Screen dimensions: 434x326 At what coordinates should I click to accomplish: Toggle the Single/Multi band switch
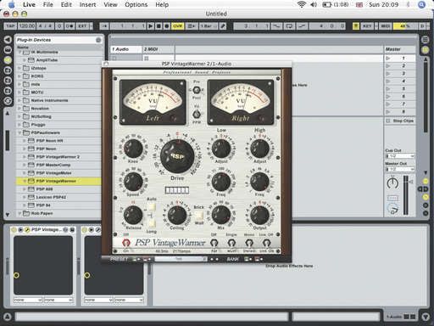pos(231,243)
